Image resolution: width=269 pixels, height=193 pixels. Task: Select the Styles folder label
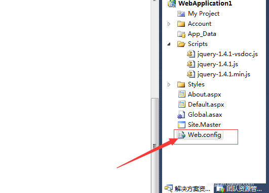(x=196, y=84)
